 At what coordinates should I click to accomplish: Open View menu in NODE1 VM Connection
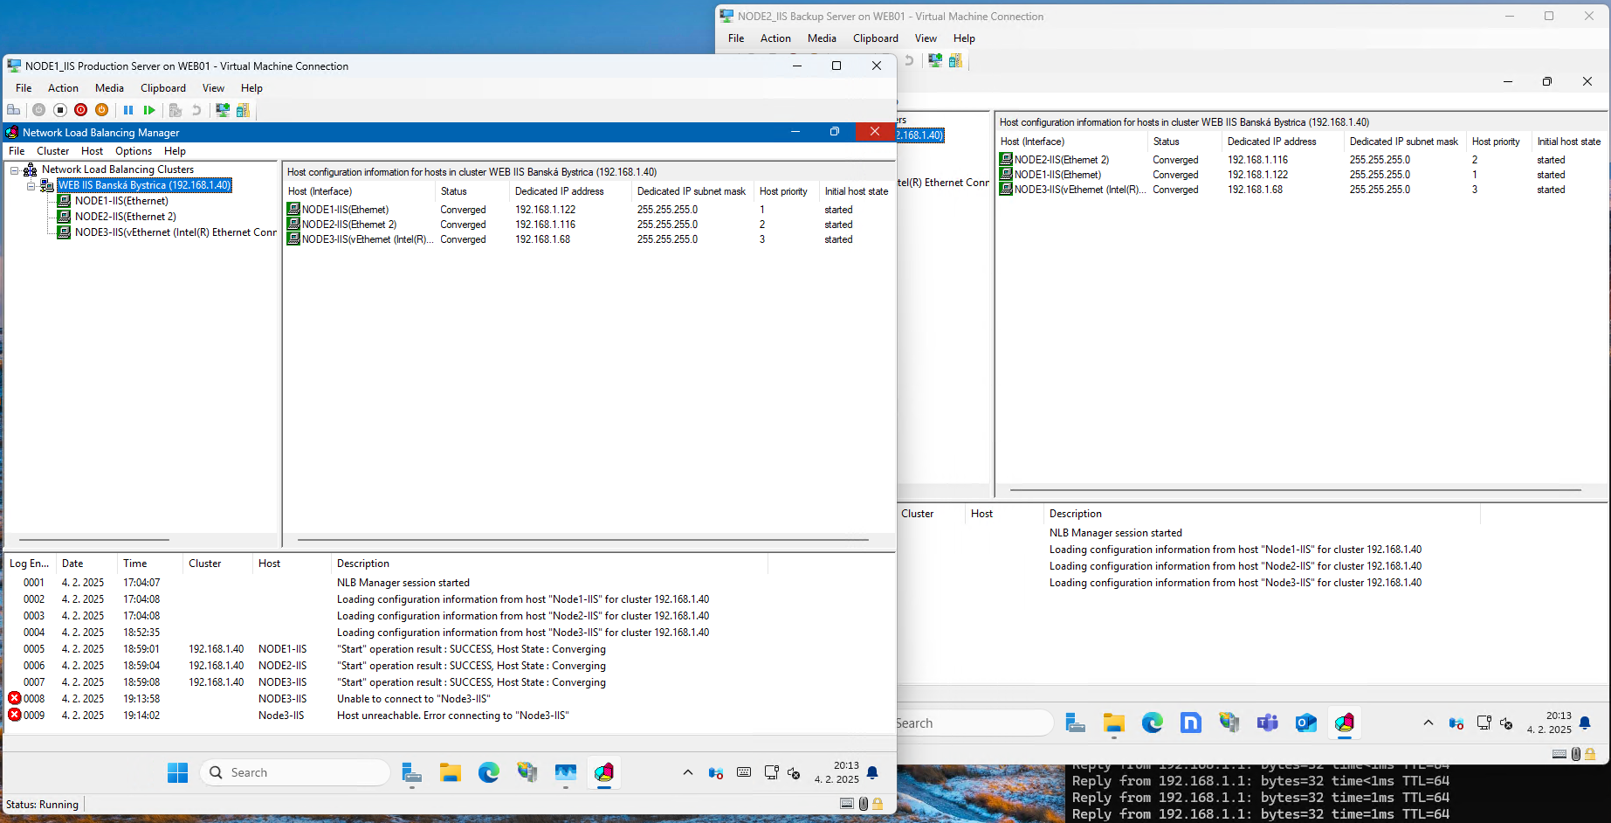point(213,88)
